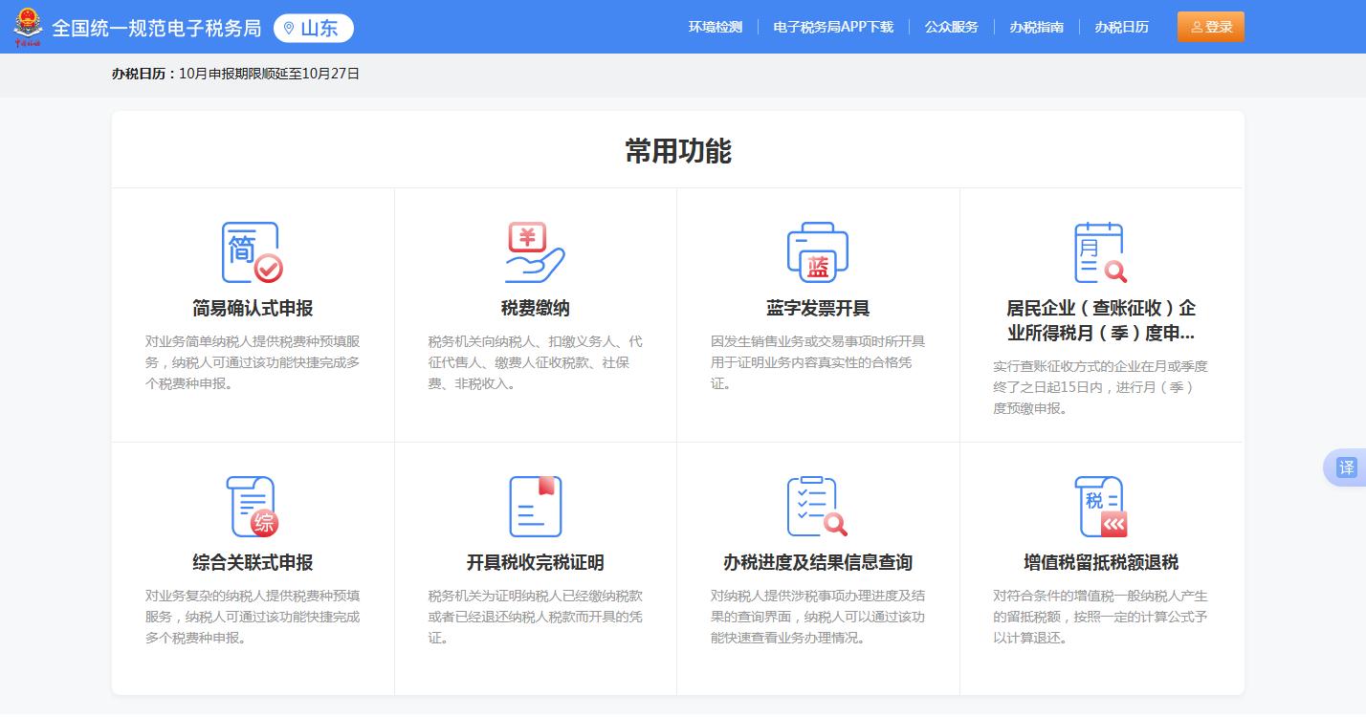The width and height of the screenshot is (1366, 717).
Task: Click the floating 译 translate button
Action: tap(1346, 467)
